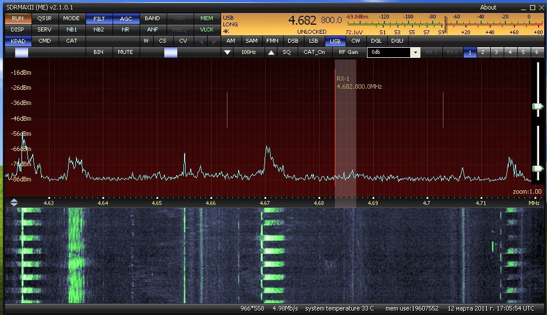Image resolution: width=547 pixels, height=315 pixels.
Task: Select LSB demodulation mode
Action: point(313,41)
